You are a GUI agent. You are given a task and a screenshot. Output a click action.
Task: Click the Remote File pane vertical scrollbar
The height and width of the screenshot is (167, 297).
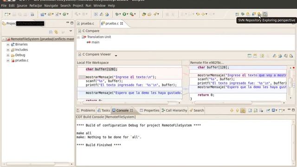pos(291,83)
